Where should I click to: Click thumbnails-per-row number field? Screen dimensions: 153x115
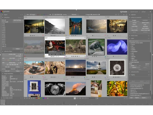tap(97, 98)
